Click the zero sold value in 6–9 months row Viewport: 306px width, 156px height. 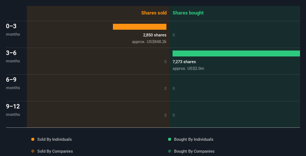point(165,88)
